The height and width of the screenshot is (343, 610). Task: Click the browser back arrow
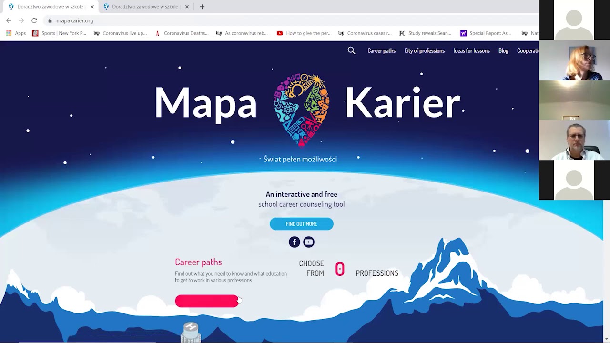tap(9, 20)
